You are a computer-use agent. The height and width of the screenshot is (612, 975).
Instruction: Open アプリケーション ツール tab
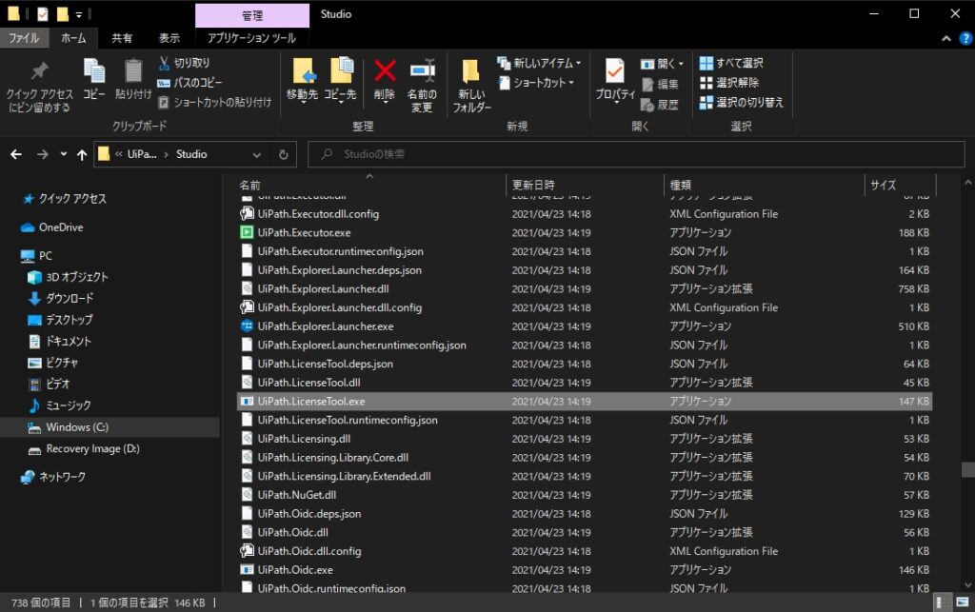coord(251,38)
